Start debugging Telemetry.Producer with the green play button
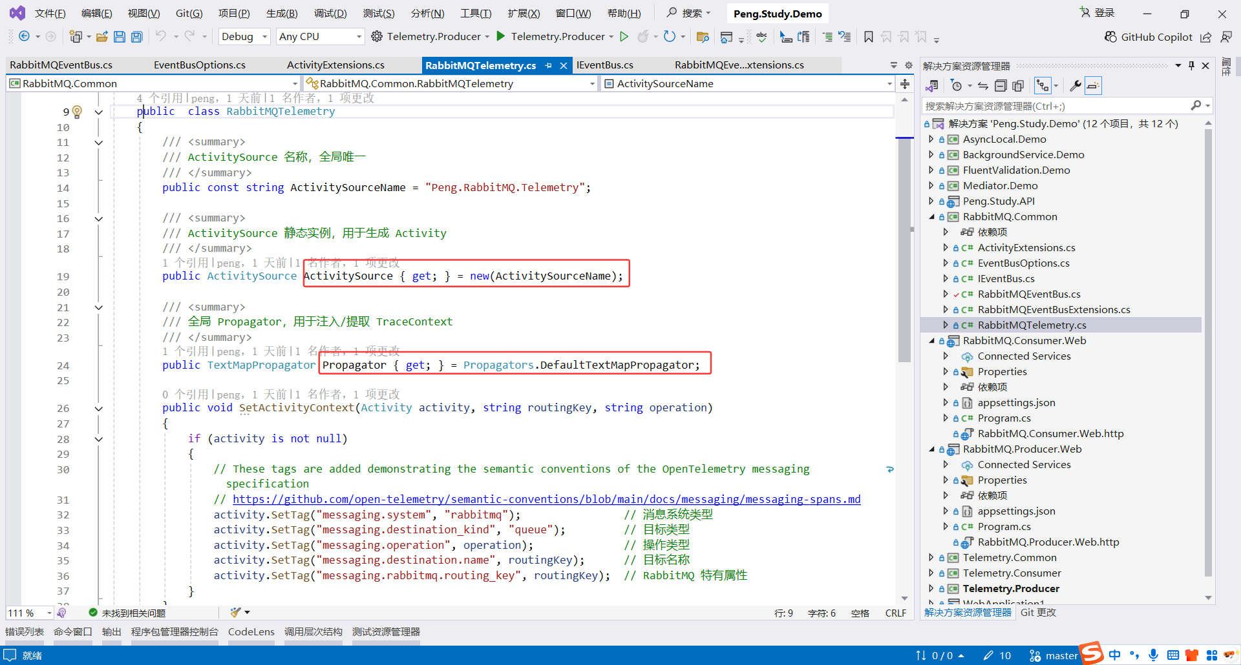This screenshot has height=665, width=1241. pyautogui.click(x=501, y=36)
